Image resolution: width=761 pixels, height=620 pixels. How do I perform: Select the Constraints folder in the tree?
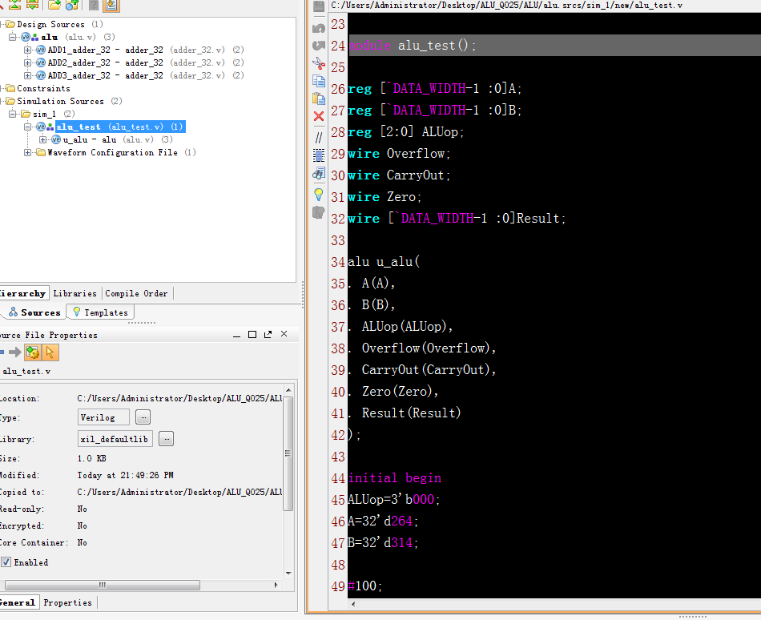pyautogui.click(x=43, y=88)
